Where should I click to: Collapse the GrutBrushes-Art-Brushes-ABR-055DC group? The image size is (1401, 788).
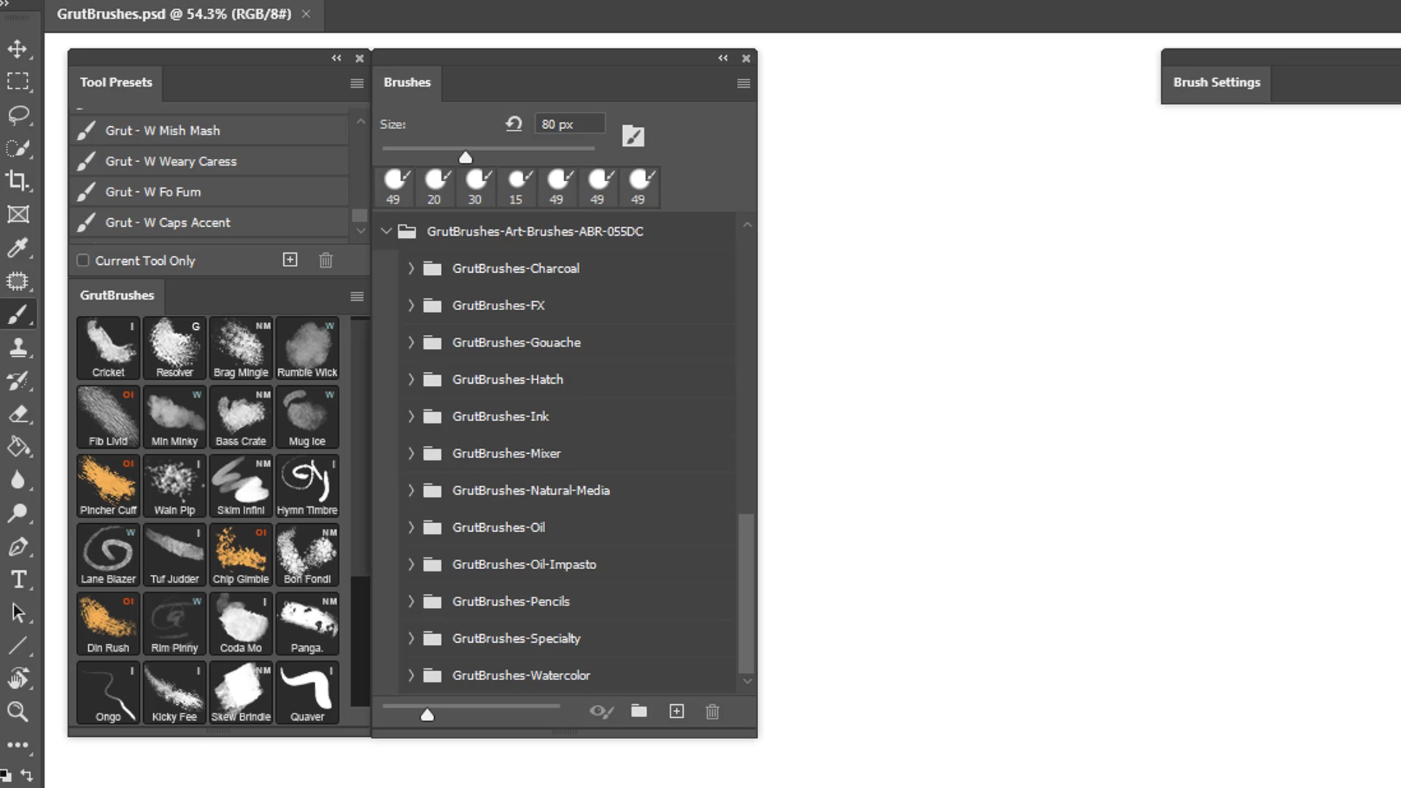click(x=386, y=231)
